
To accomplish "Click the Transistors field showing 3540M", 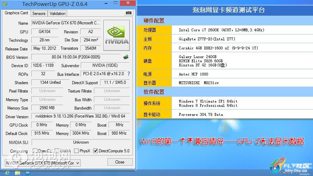I will click(x=90, y=48).
